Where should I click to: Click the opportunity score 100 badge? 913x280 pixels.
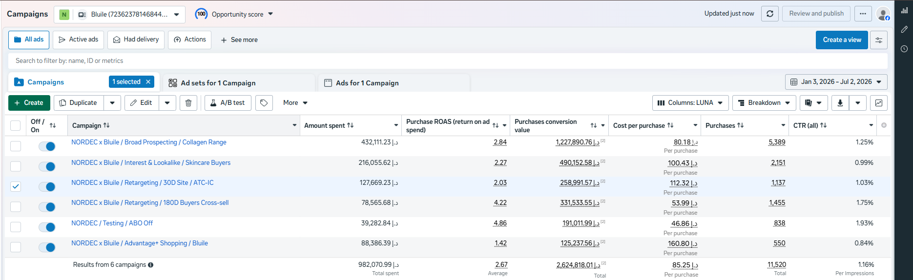201,14
